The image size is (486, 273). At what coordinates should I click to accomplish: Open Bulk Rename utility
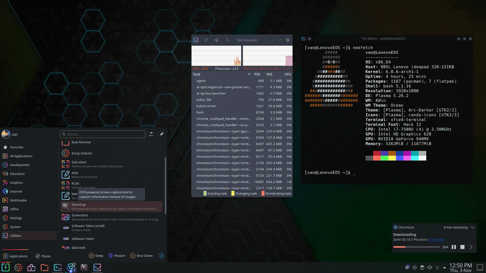(x=111, y=143)
